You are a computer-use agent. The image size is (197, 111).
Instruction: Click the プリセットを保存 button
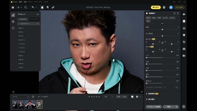pos(154,107)
